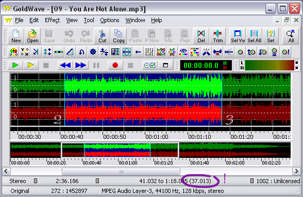Click the scrollbar left arrow
The width and height of the screenshot is (303, 197).
tap(6, 171)
